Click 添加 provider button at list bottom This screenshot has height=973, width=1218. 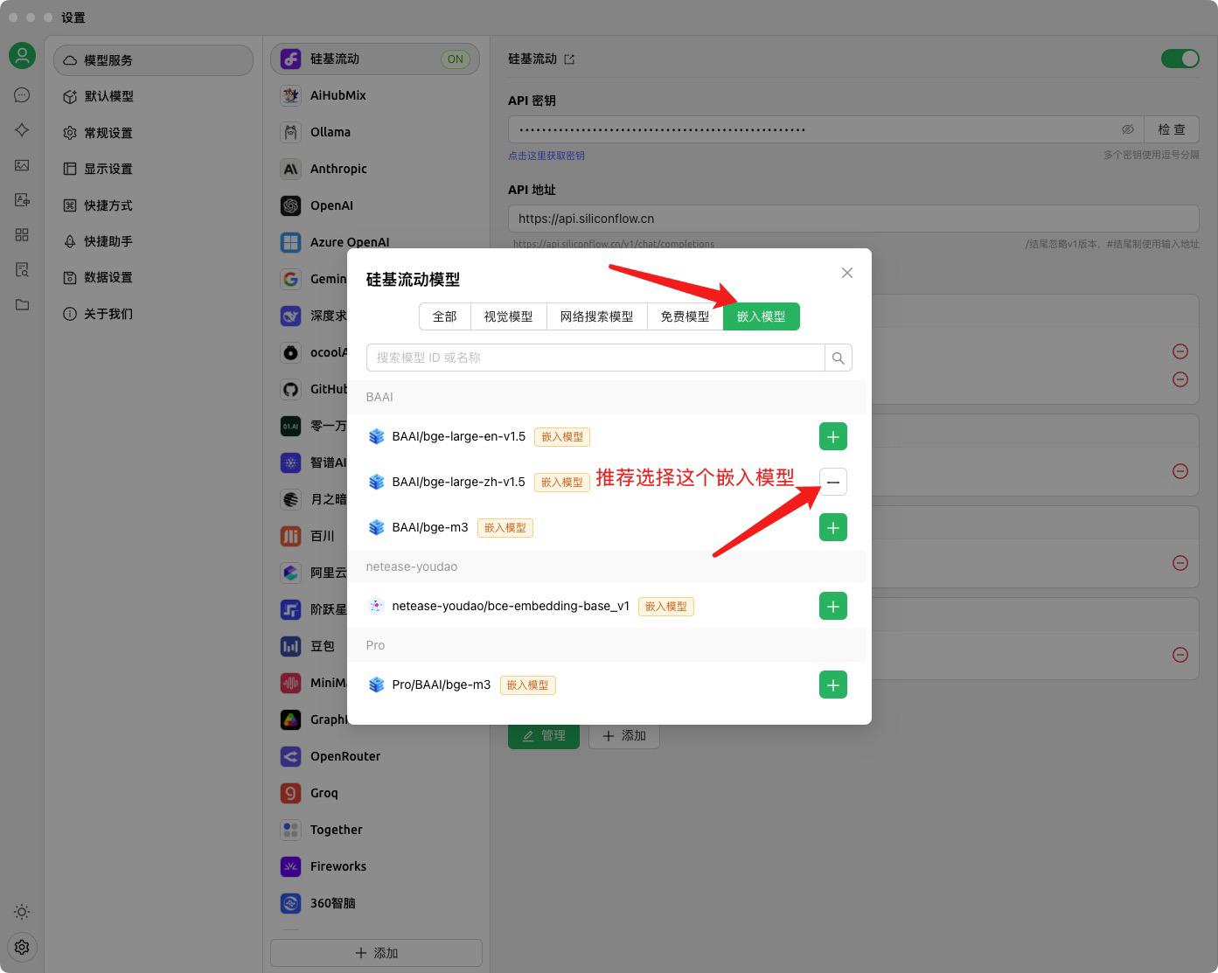tap(376, 953)
